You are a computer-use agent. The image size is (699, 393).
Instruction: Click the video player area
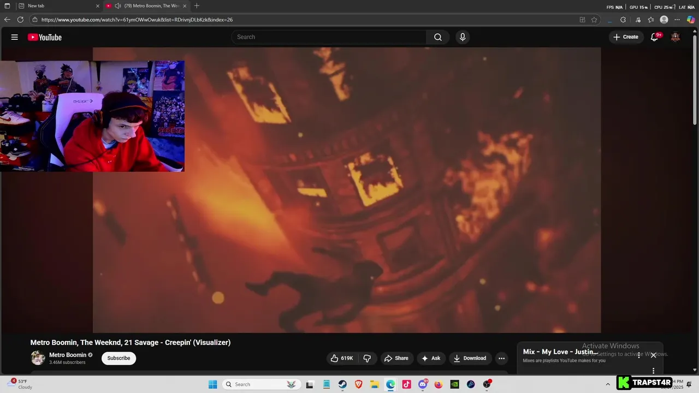(347, 190)
